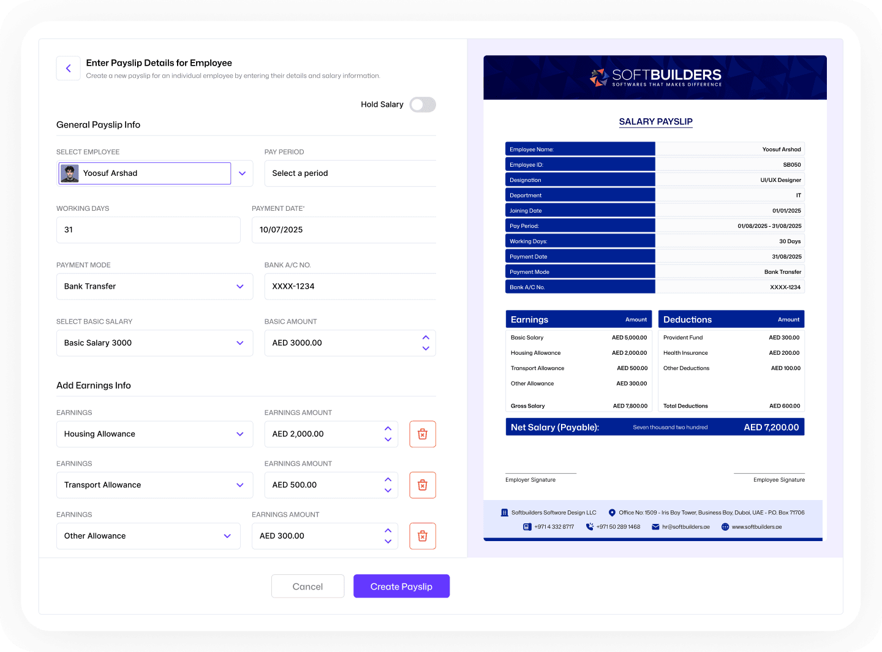
Task: Click the location pin icon in footer
Action: (x=612, y=513)
